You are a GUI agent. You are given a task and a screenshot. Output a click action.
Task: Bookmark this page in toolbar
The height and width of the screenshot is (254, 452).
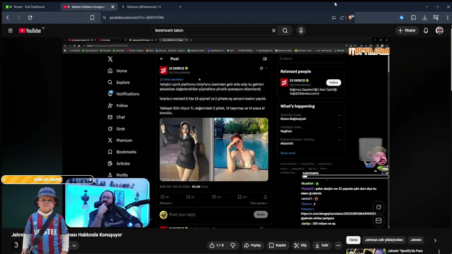pos(92,18)
